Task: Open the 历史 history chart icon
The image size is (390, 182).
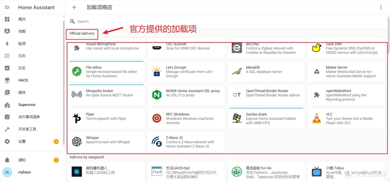Action: tap(7, 68)
